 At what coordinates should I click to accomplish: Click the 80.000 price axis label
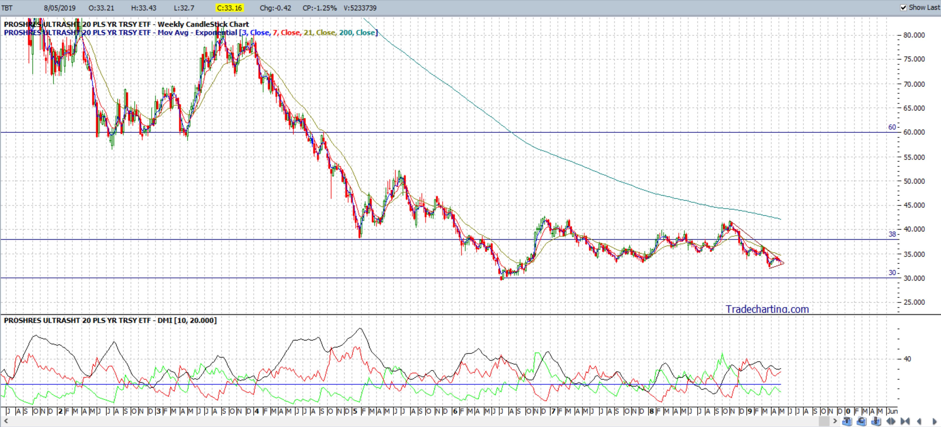tap(914, 36)
